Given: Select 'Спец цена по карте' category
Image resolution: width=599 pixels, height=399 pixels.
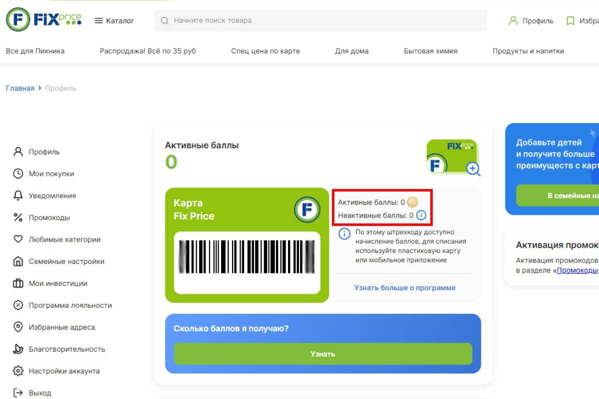Looking at the screenshot, I should (265, 51).
